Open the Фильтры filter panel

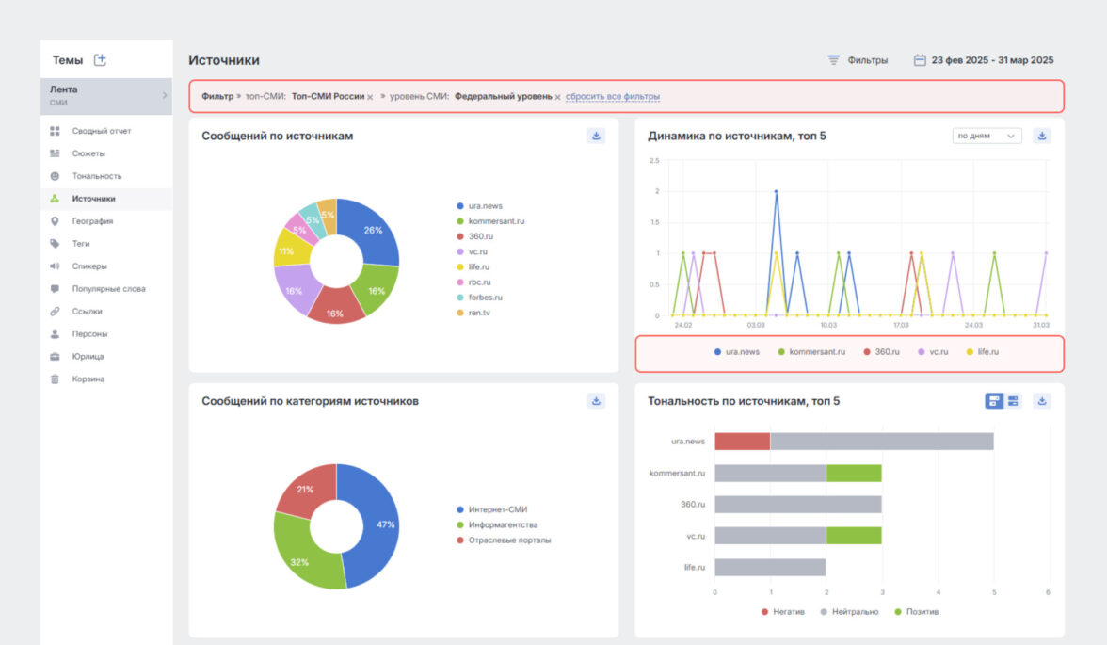[x=858, y=60]
